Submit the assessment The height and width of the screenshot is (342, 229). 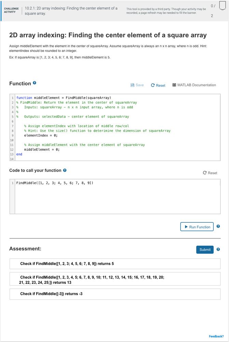click(x=205, y=250)
